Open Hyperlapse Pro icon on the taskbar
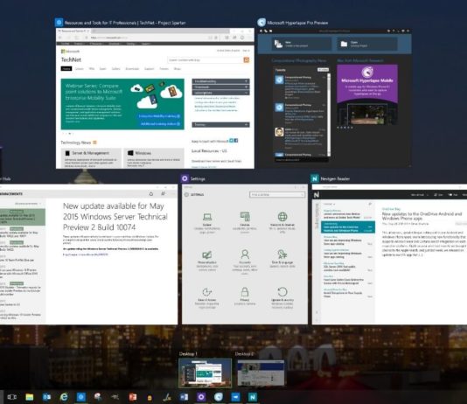Screen dimensions: 467x404 (219, 397)
